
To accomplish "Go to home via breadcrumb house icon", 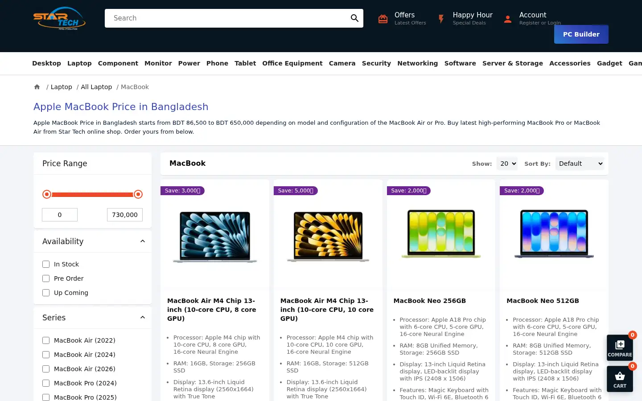I will (x=37, y=87).
